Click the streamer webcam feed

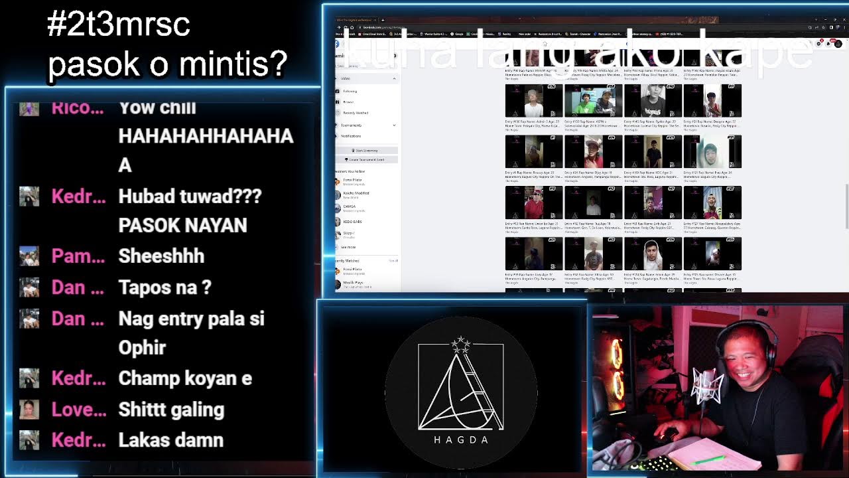click(x=718, y=388)
